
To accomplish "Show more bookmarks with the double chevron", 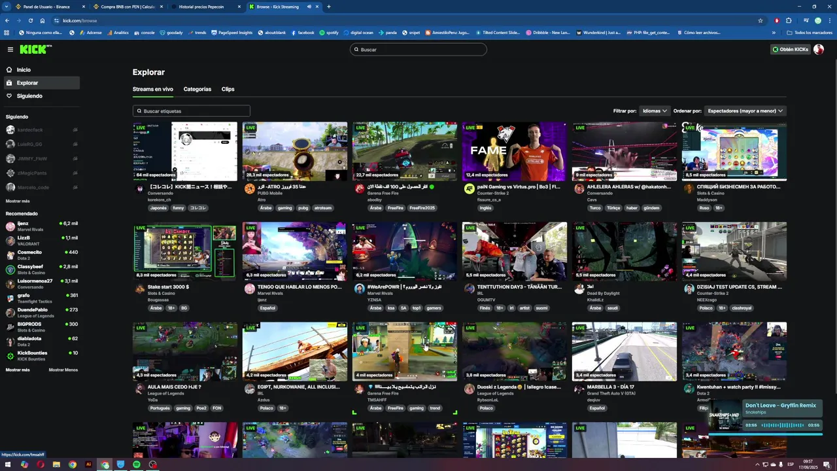I will [774, 32].
